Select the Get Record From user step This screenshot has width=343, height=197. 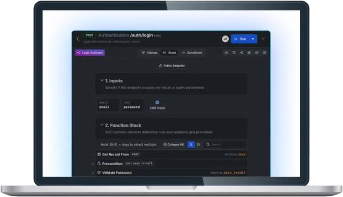pos(172,154)
